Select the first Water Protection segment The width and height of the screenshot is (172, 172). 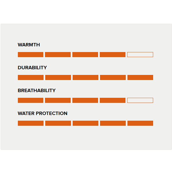(30, 123)
